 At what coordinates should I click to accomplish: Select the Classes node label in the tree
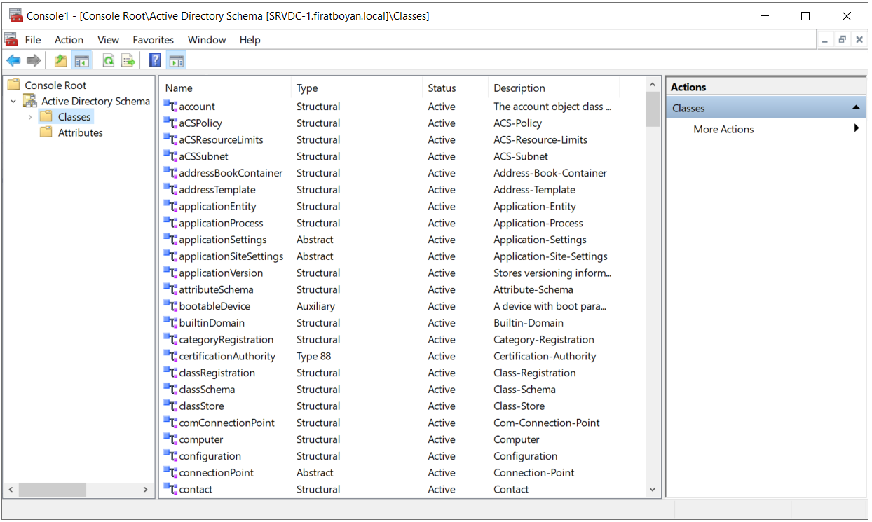point(74,117)
